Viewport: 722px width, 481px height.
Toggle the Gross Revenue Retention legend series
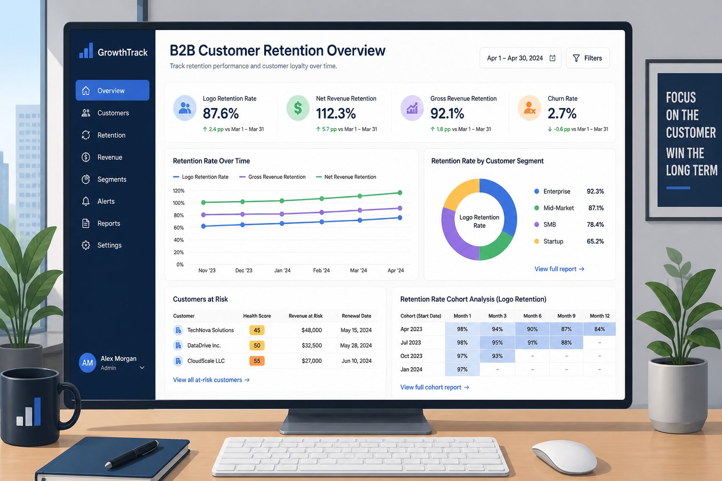pyautogui.click(x=272, y=177)
